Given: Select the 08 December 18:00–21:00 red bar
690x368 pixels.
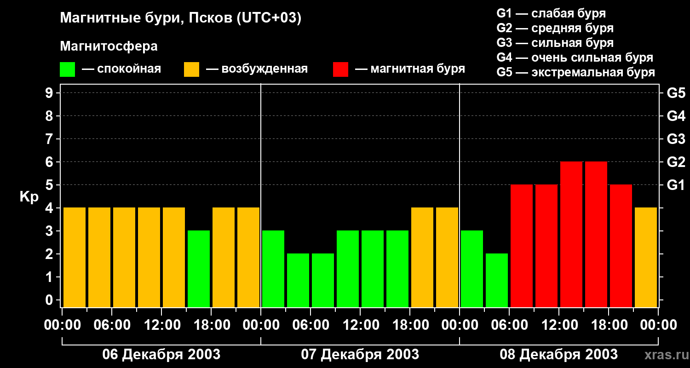Looking at the screenshot, I should pyautogui.click(x=621, y=246).
